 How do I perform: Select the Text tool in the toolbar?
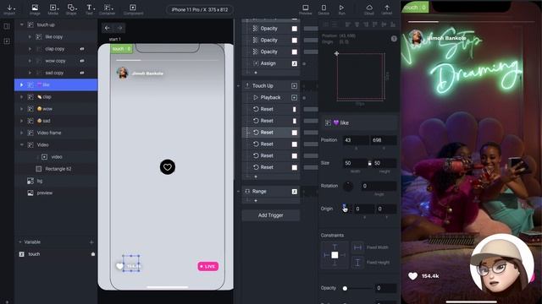(89, 9)
